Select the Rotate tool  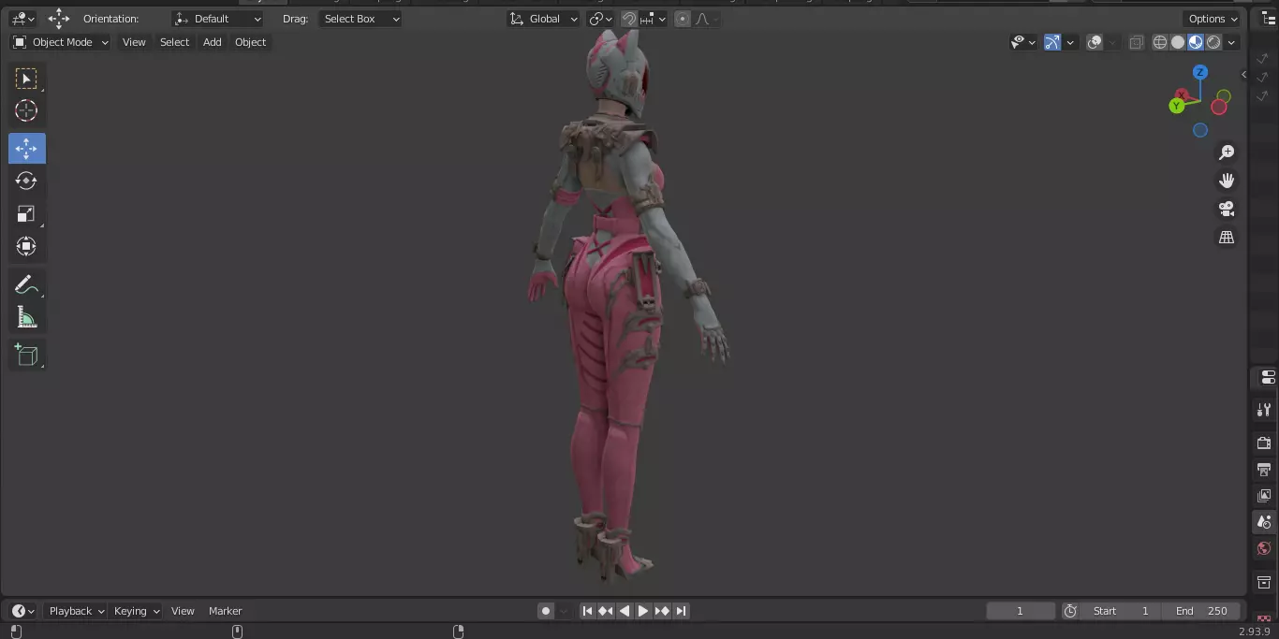pos(26,181)
